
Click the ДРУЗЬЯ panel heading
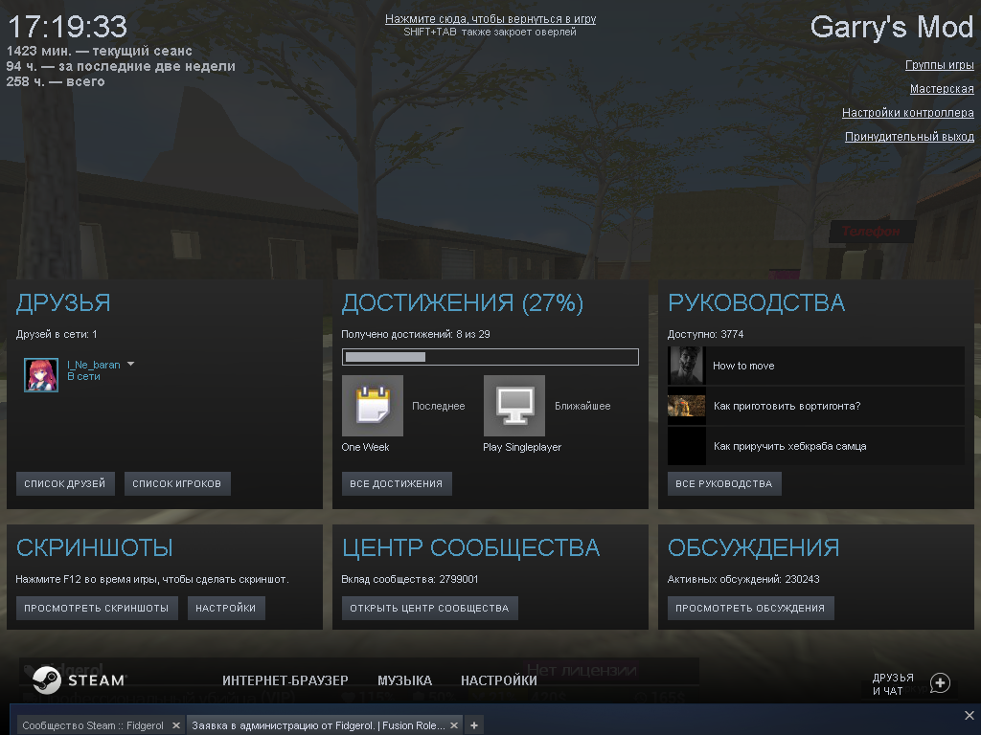63,303
